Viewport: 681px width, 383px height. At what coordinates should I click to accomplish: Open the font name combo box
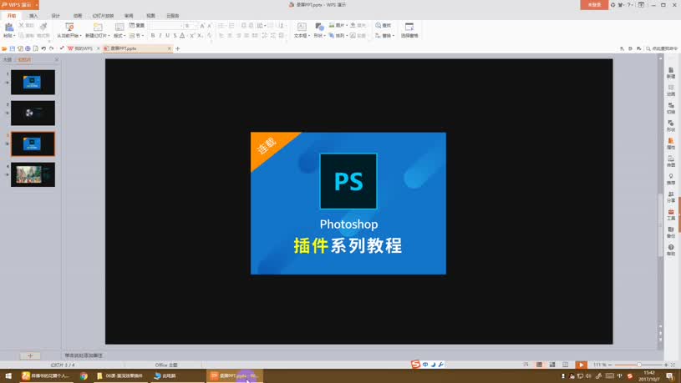[166, 26]
